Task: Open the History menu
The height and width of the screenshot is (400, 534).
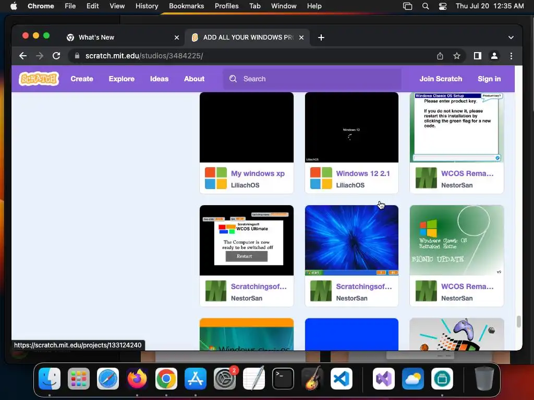Action: pyautogui.click(x=147, y=6)
